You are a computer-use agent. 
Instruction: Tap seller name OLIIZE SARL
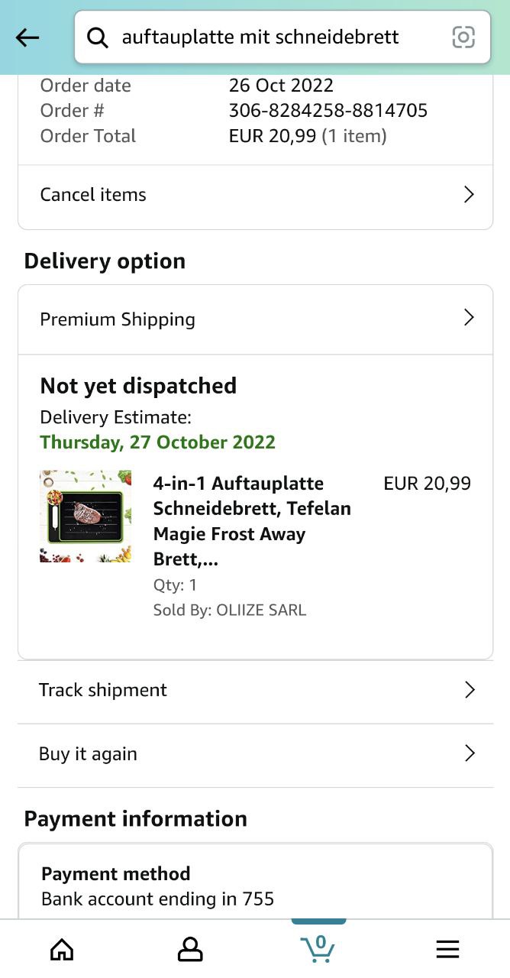point(261,610)
